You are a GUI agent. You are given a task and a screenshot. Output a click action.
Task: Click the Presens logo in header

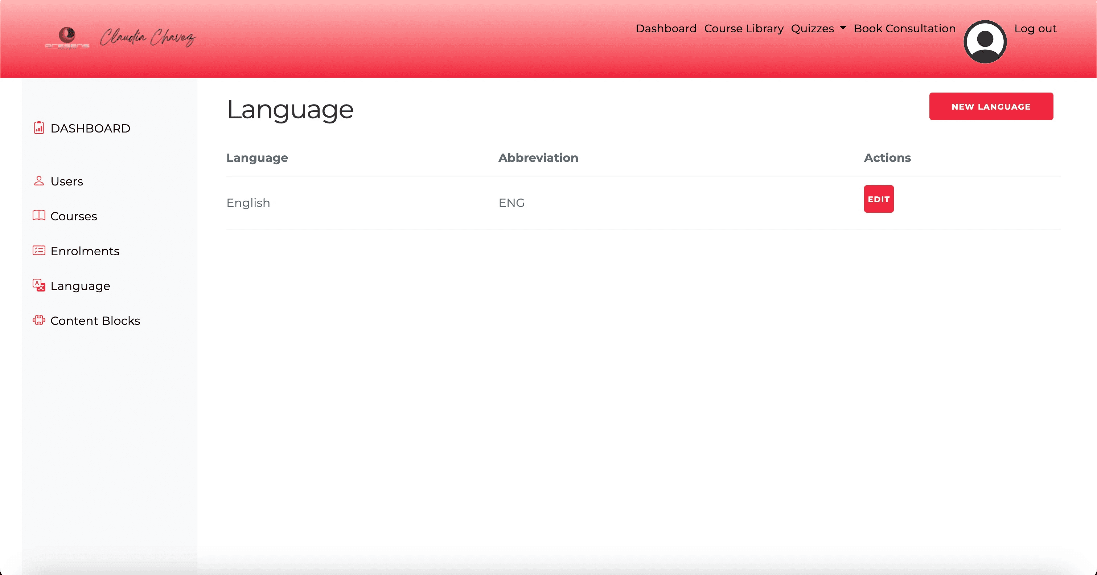point(67,38)
